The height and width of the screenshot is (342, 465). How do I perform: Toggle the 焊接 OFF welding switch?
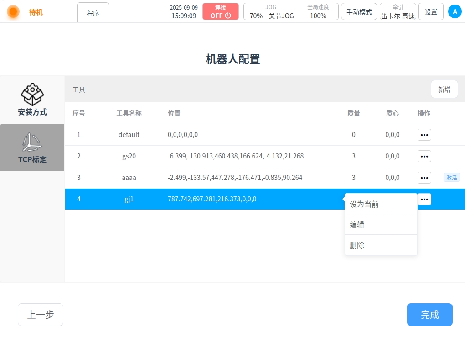pyautogui.click(x=221, y=12)
